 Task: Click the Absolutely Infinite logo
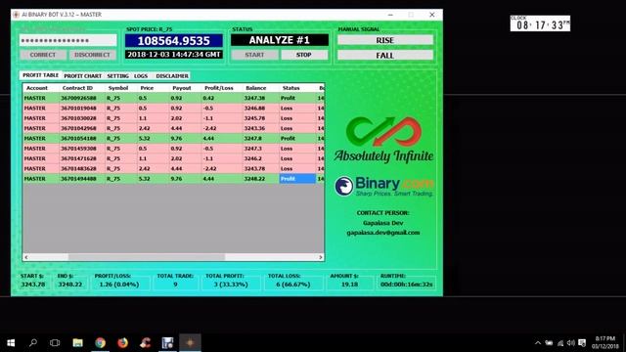point(383,140)
